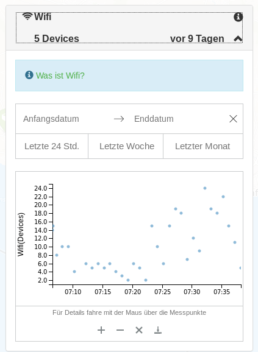Select 'Letzte 24 Std.' time range
The image size is (258, 352).
[x=52, y=146]
